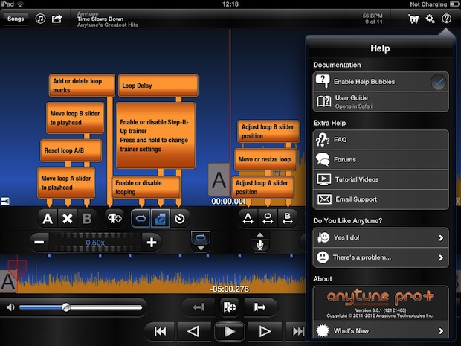Tap the 0.50x tempo value

(x=95, y=243)
